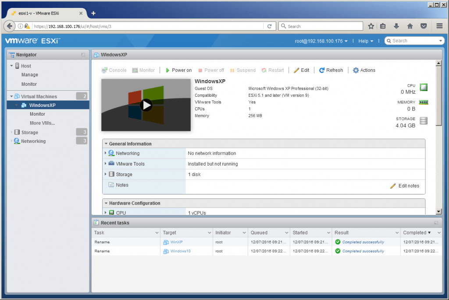
Task: Select the WindowsXP VM in Navigator
Action: 48,105
